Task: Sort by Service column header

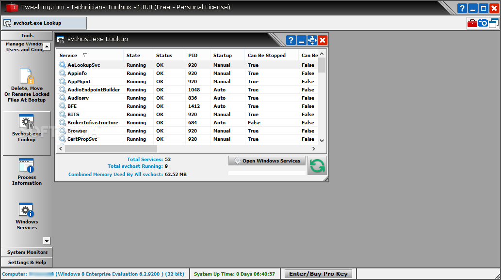Action: point(90,56)
